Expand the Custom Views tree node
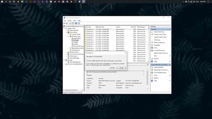212x119 pixels. click(x=68, y=34)
